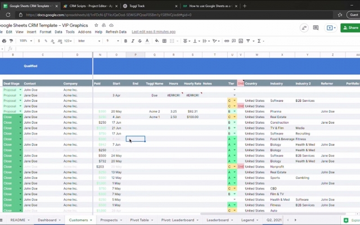Screen dimensions: 360x225
Task: Insert a link from toolbar
Action: point(227,41)
